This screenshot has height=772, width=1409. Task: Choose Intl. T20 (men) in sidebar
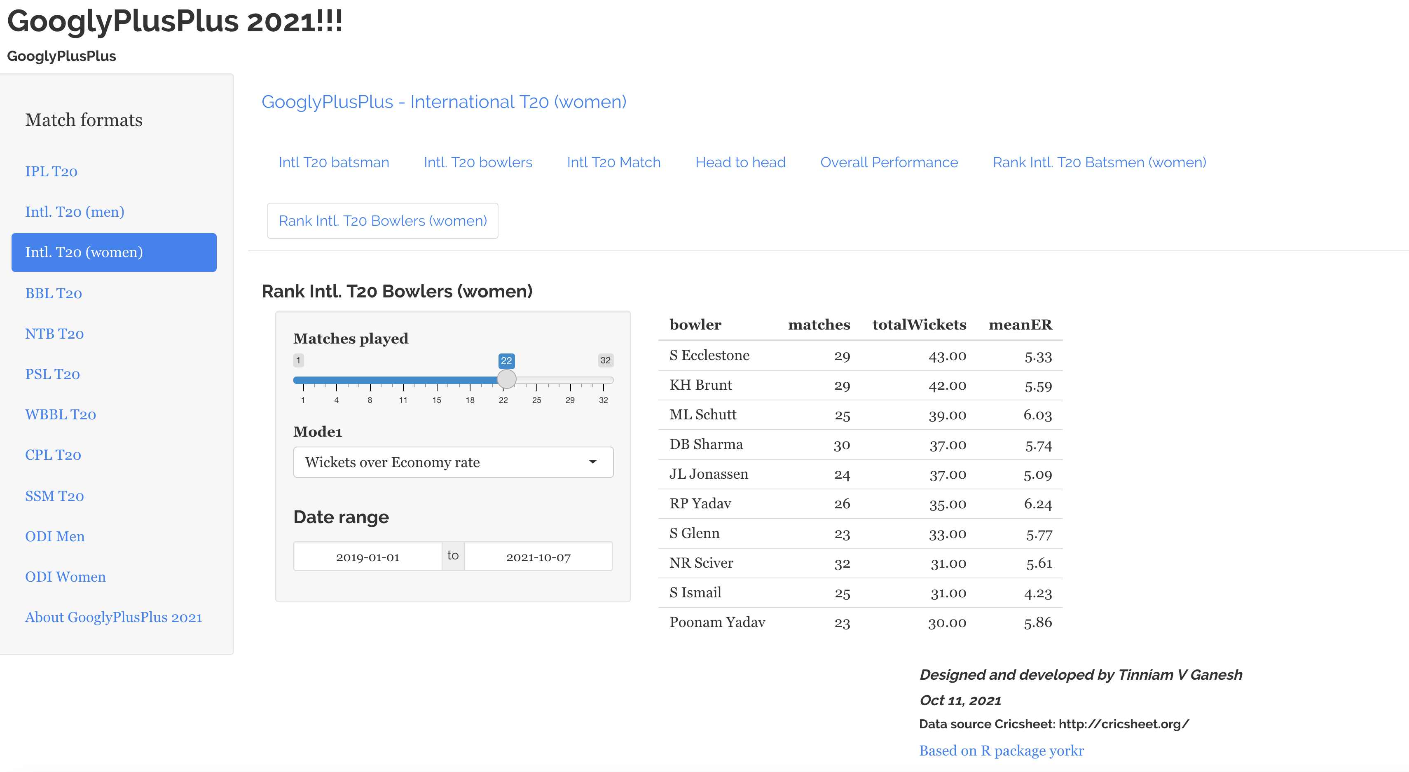pyautogui.click(x=75, y=212)
